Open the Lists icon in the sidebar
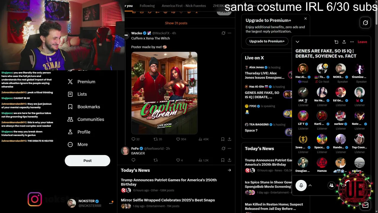The width and height of the screenshot is (378, 213). point(70,94)
